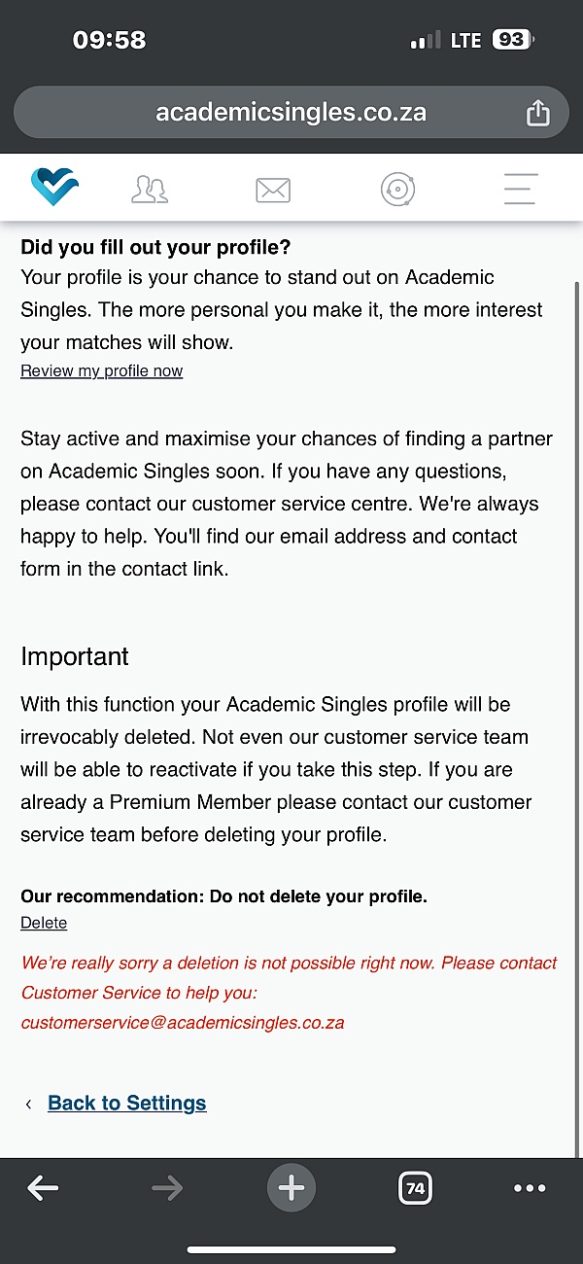Tap the circular discover target icon
Viewport: 583px width, 1264px height.
397,189
